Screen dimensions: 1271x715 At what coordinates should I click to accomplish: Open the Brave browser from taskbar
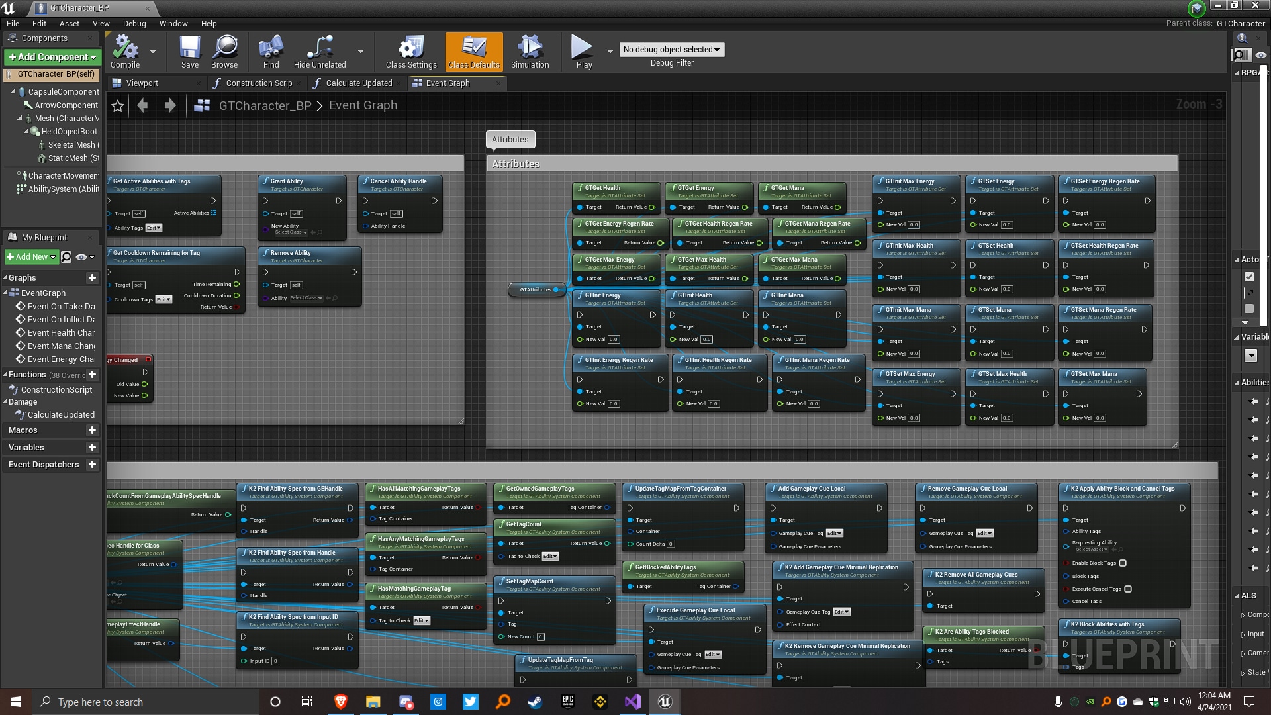[x=341, y=702]
